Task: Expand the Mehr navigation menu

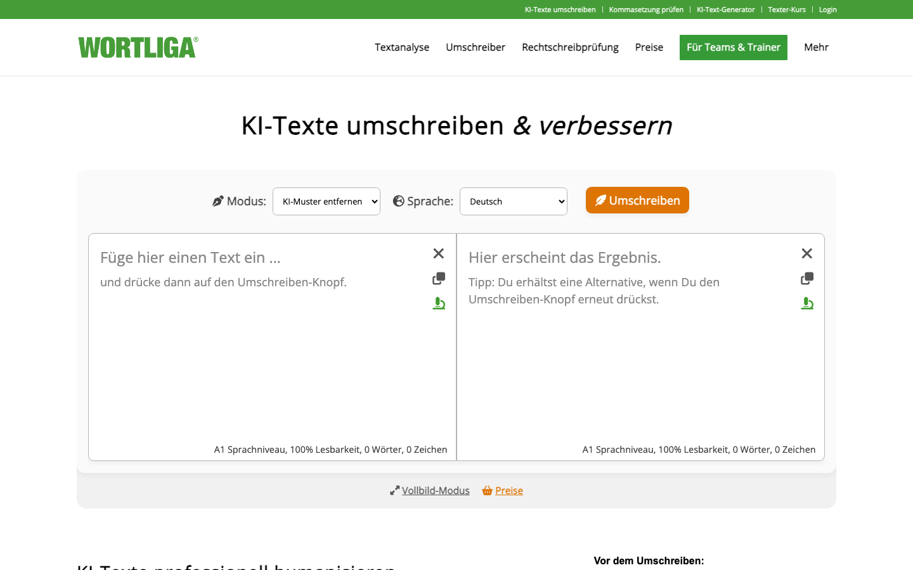Action: click(816, 47)
